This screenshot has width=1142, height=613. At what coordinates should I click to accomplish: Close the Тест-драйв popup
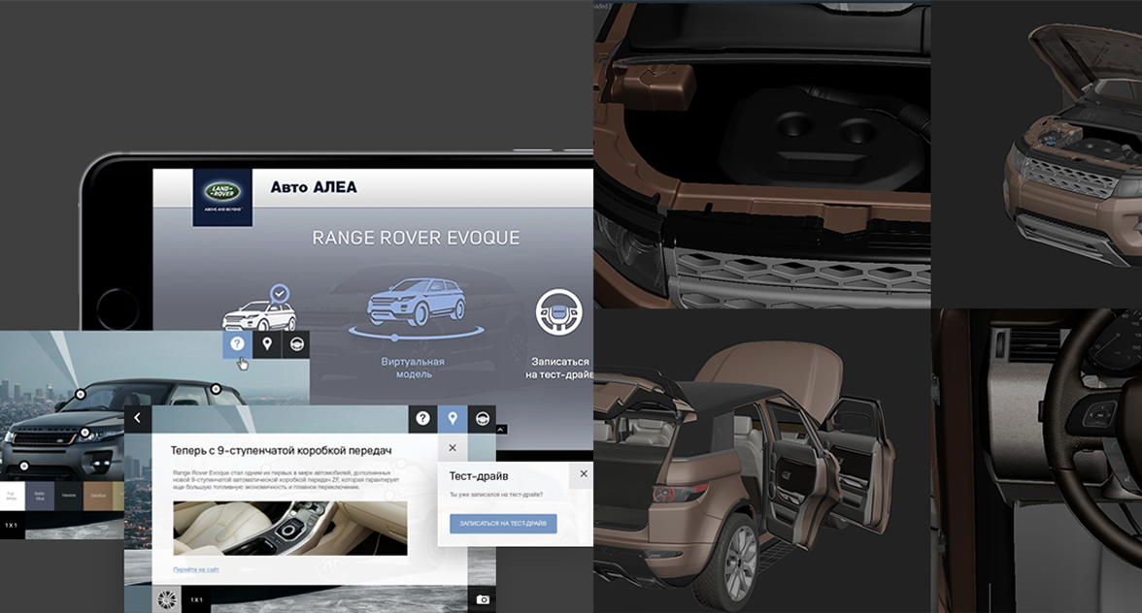[x=584, y=473]
